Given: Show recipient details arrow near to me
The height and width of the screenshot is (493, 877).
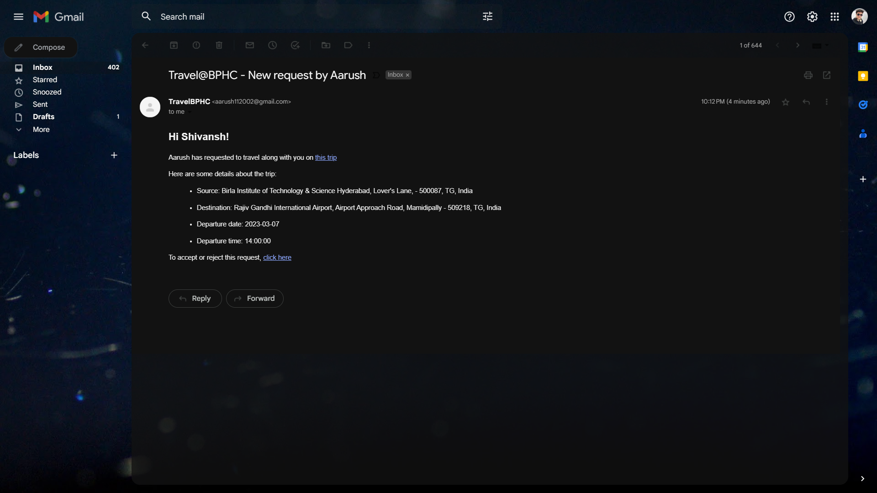Looking at the screenshot, I should pyautogui.click(x=190, y=112).
